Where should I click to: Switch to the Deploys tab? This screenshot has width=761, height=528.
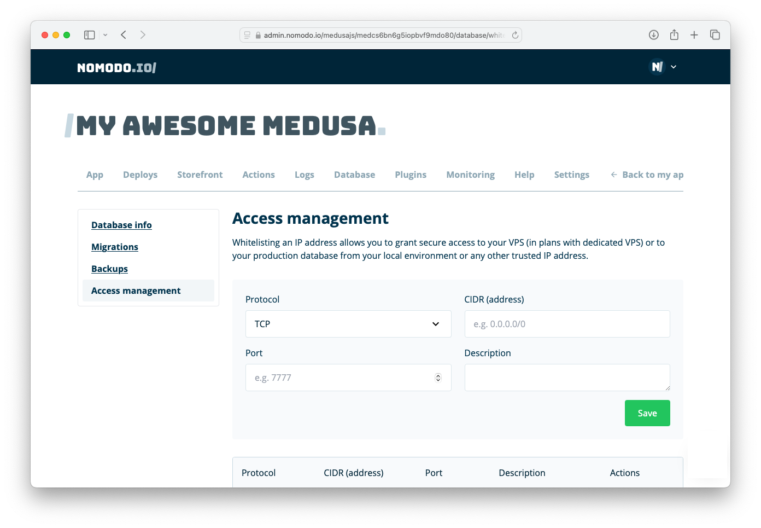coord(140,175)
